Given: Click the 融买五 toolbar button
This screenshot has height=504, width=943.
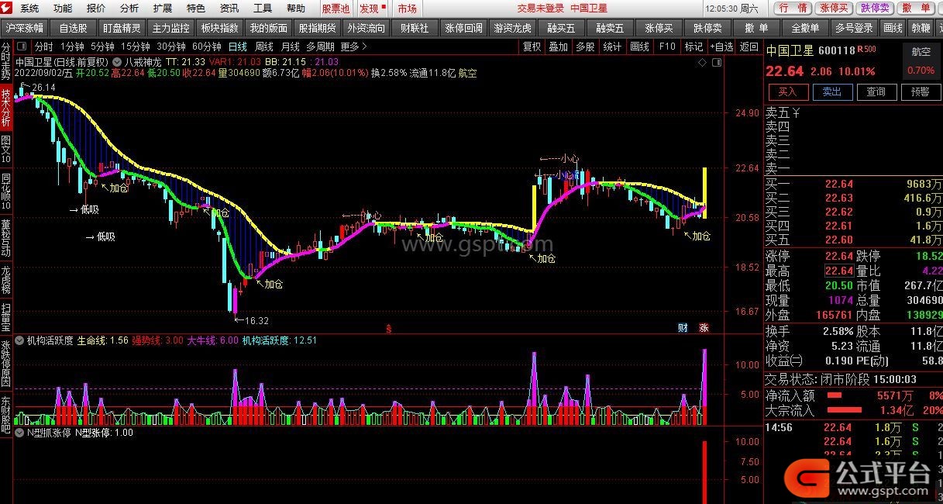Looking at the screenshot, I should pos(561,28).
